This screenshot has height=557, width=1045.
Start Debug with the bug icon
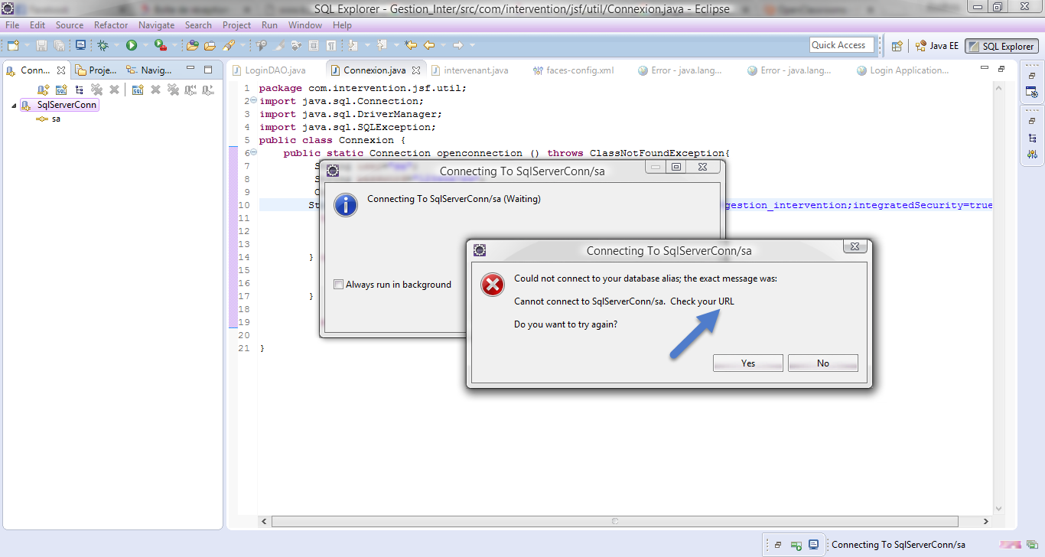coord(103,46)
